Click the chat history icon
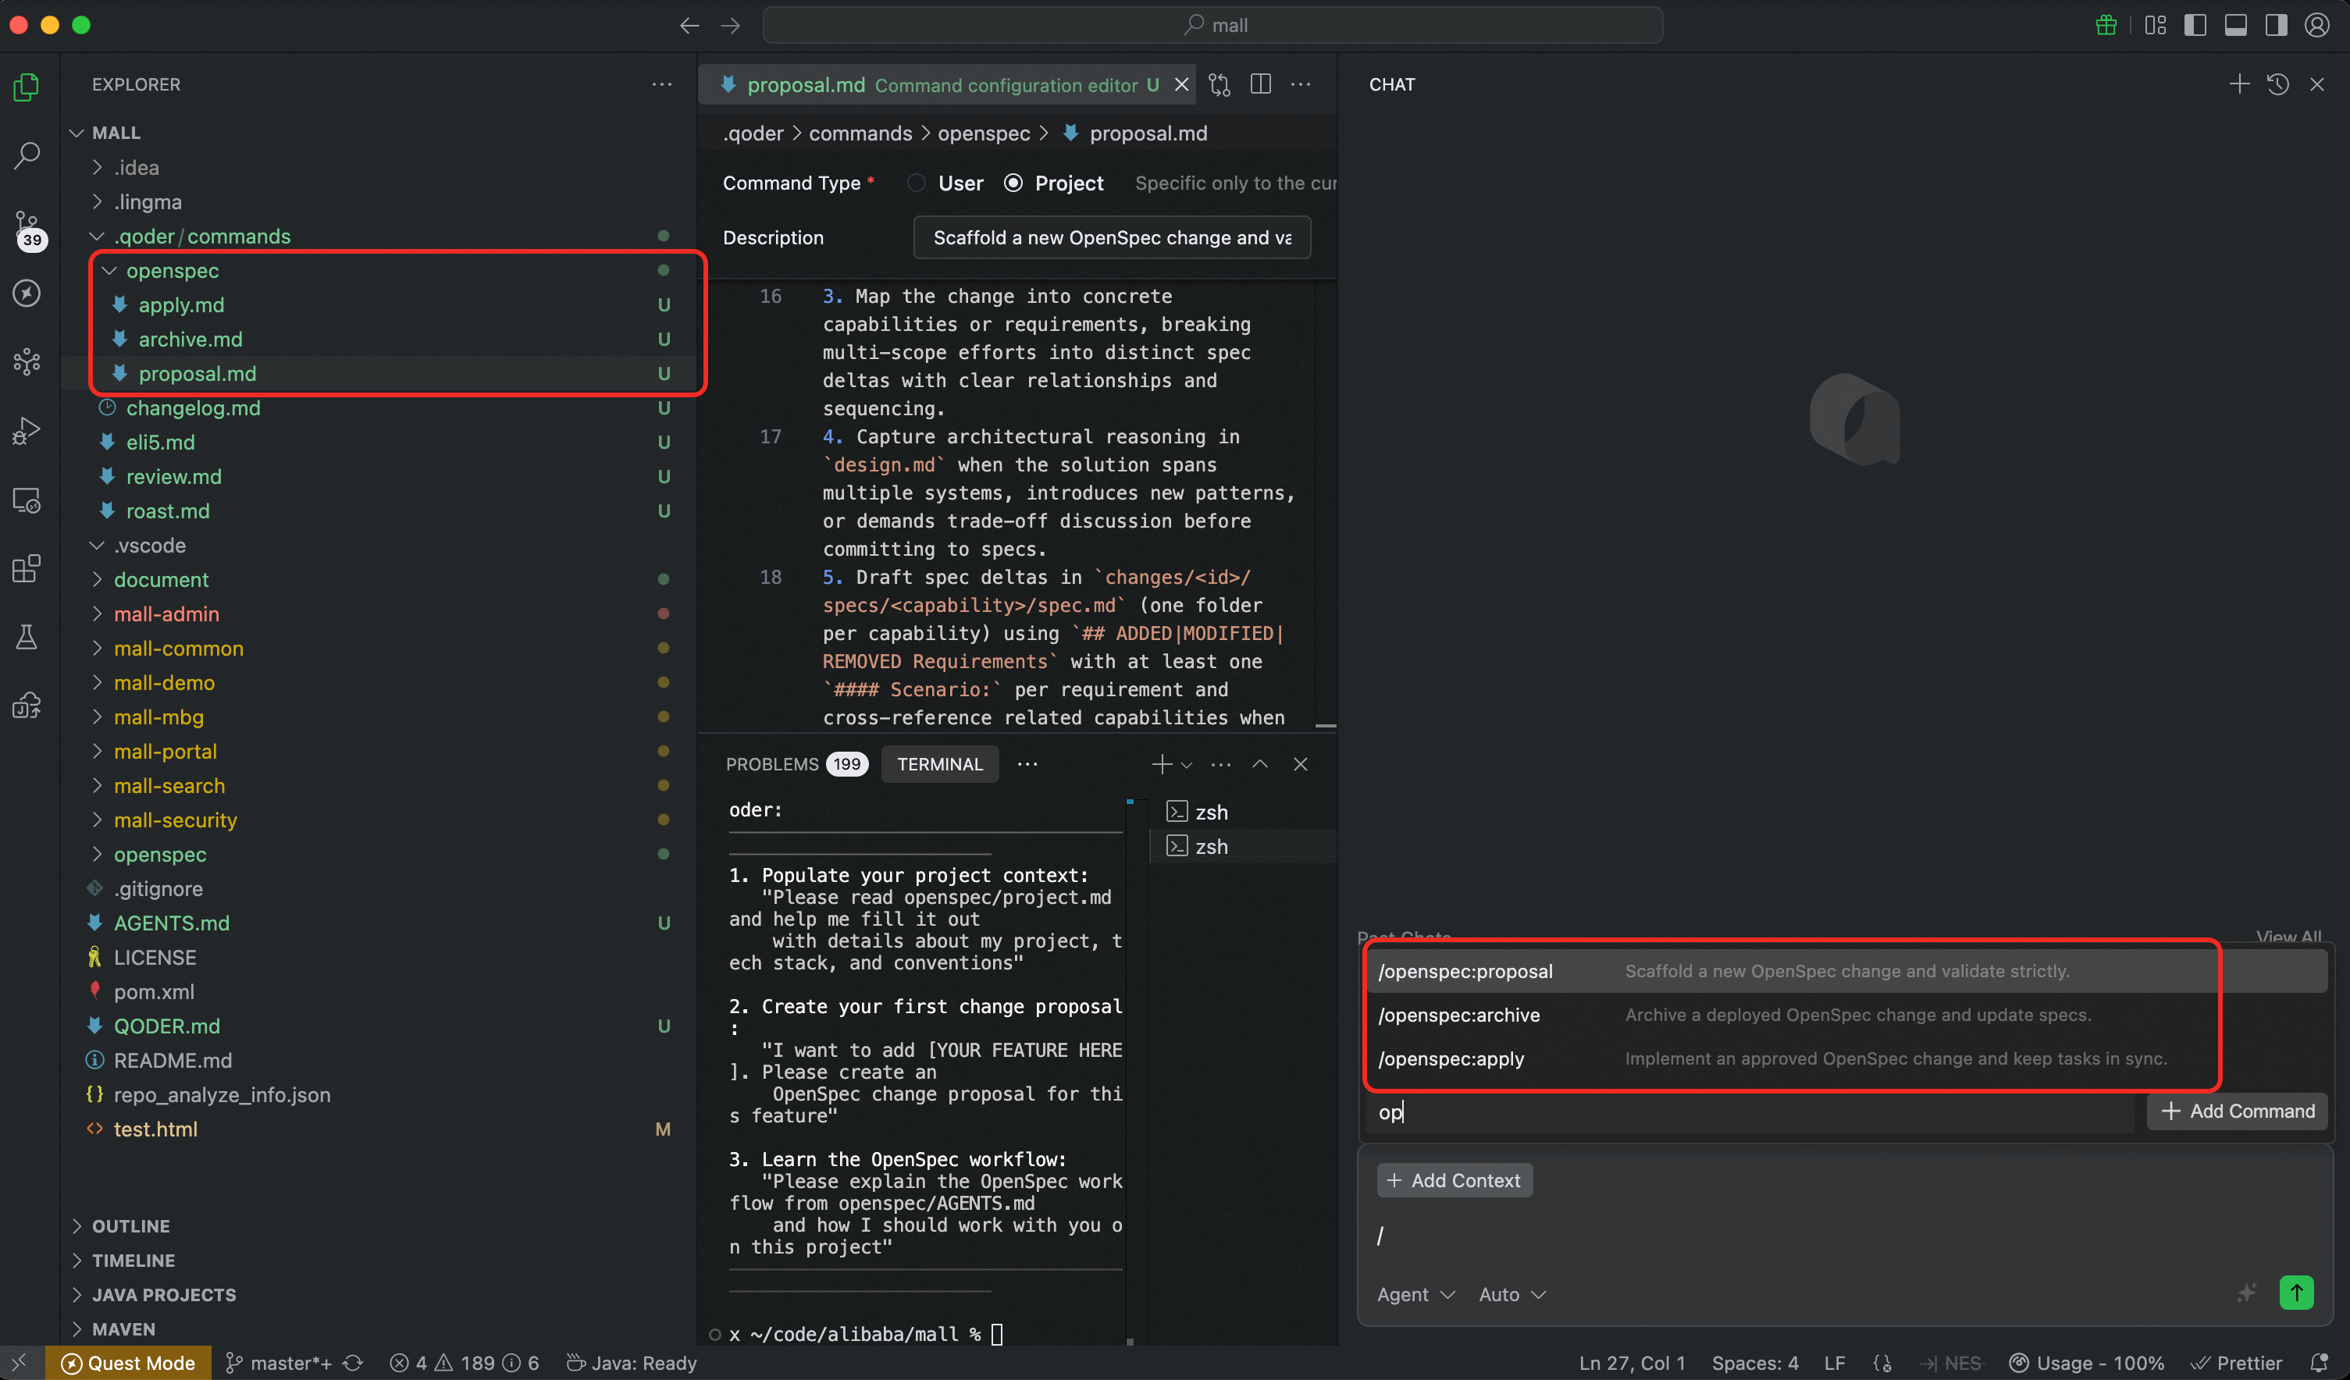Image resolution: width=2350 pixels, height=1380 pixels. point(2277,85)
